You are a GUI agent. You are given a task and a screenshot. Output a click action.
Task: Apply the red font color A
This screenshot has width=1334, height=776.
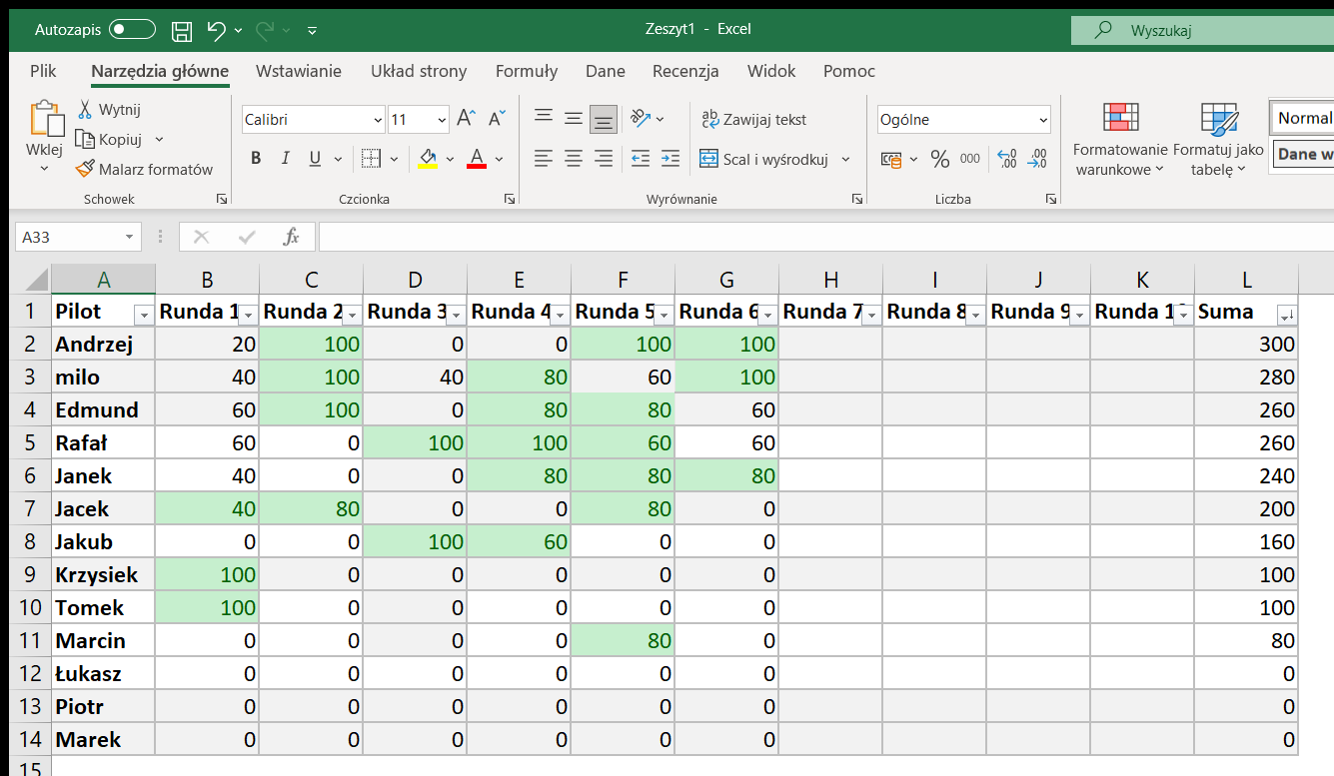click(477, 158)
